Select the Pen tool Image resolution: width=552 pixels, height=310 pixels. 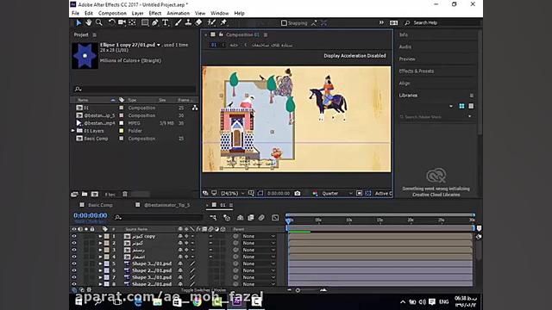[x=155, y=22]
